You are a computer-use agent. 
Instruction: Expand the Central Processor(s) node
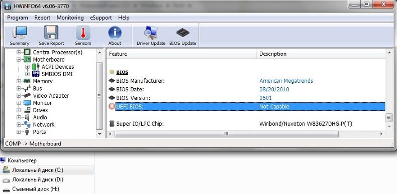(19, 52)
